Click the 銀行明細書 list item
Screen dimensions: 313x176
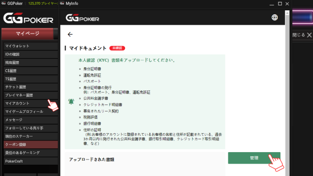[92, 124]
